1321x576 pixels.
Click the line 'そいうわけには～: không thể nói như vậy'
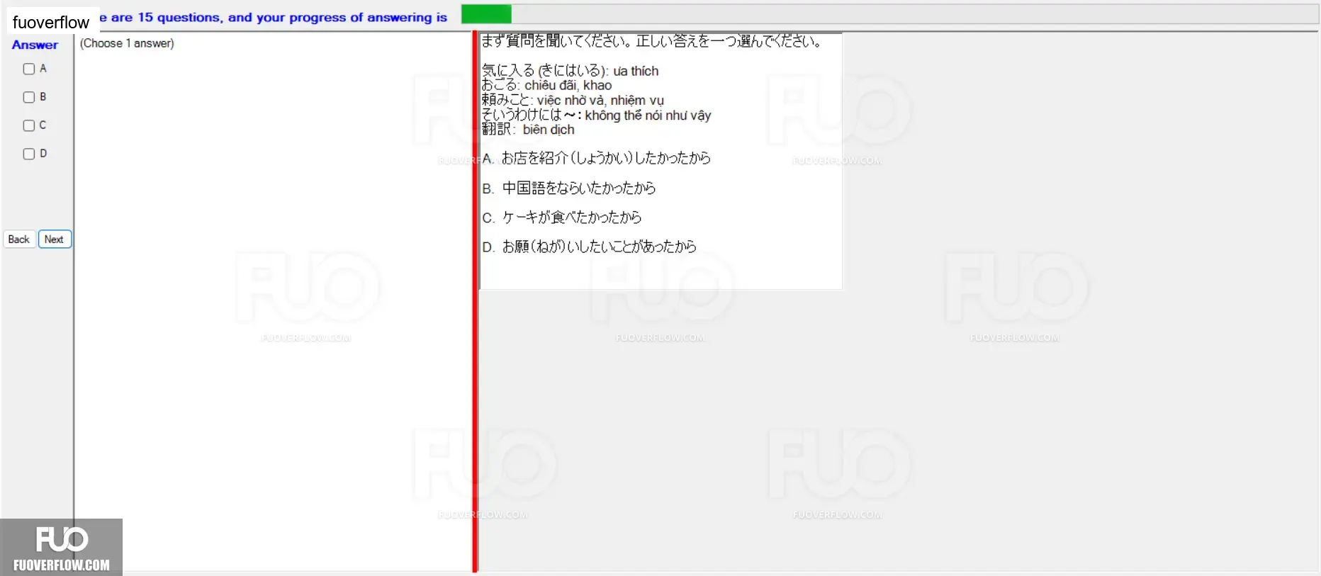click(597, 115)
